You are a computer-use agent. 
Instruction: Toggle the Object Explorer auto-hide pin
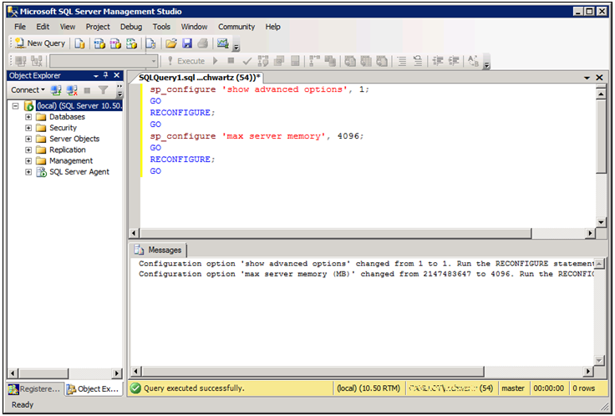click(105, 75)
